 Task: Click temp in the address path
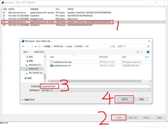69,46
